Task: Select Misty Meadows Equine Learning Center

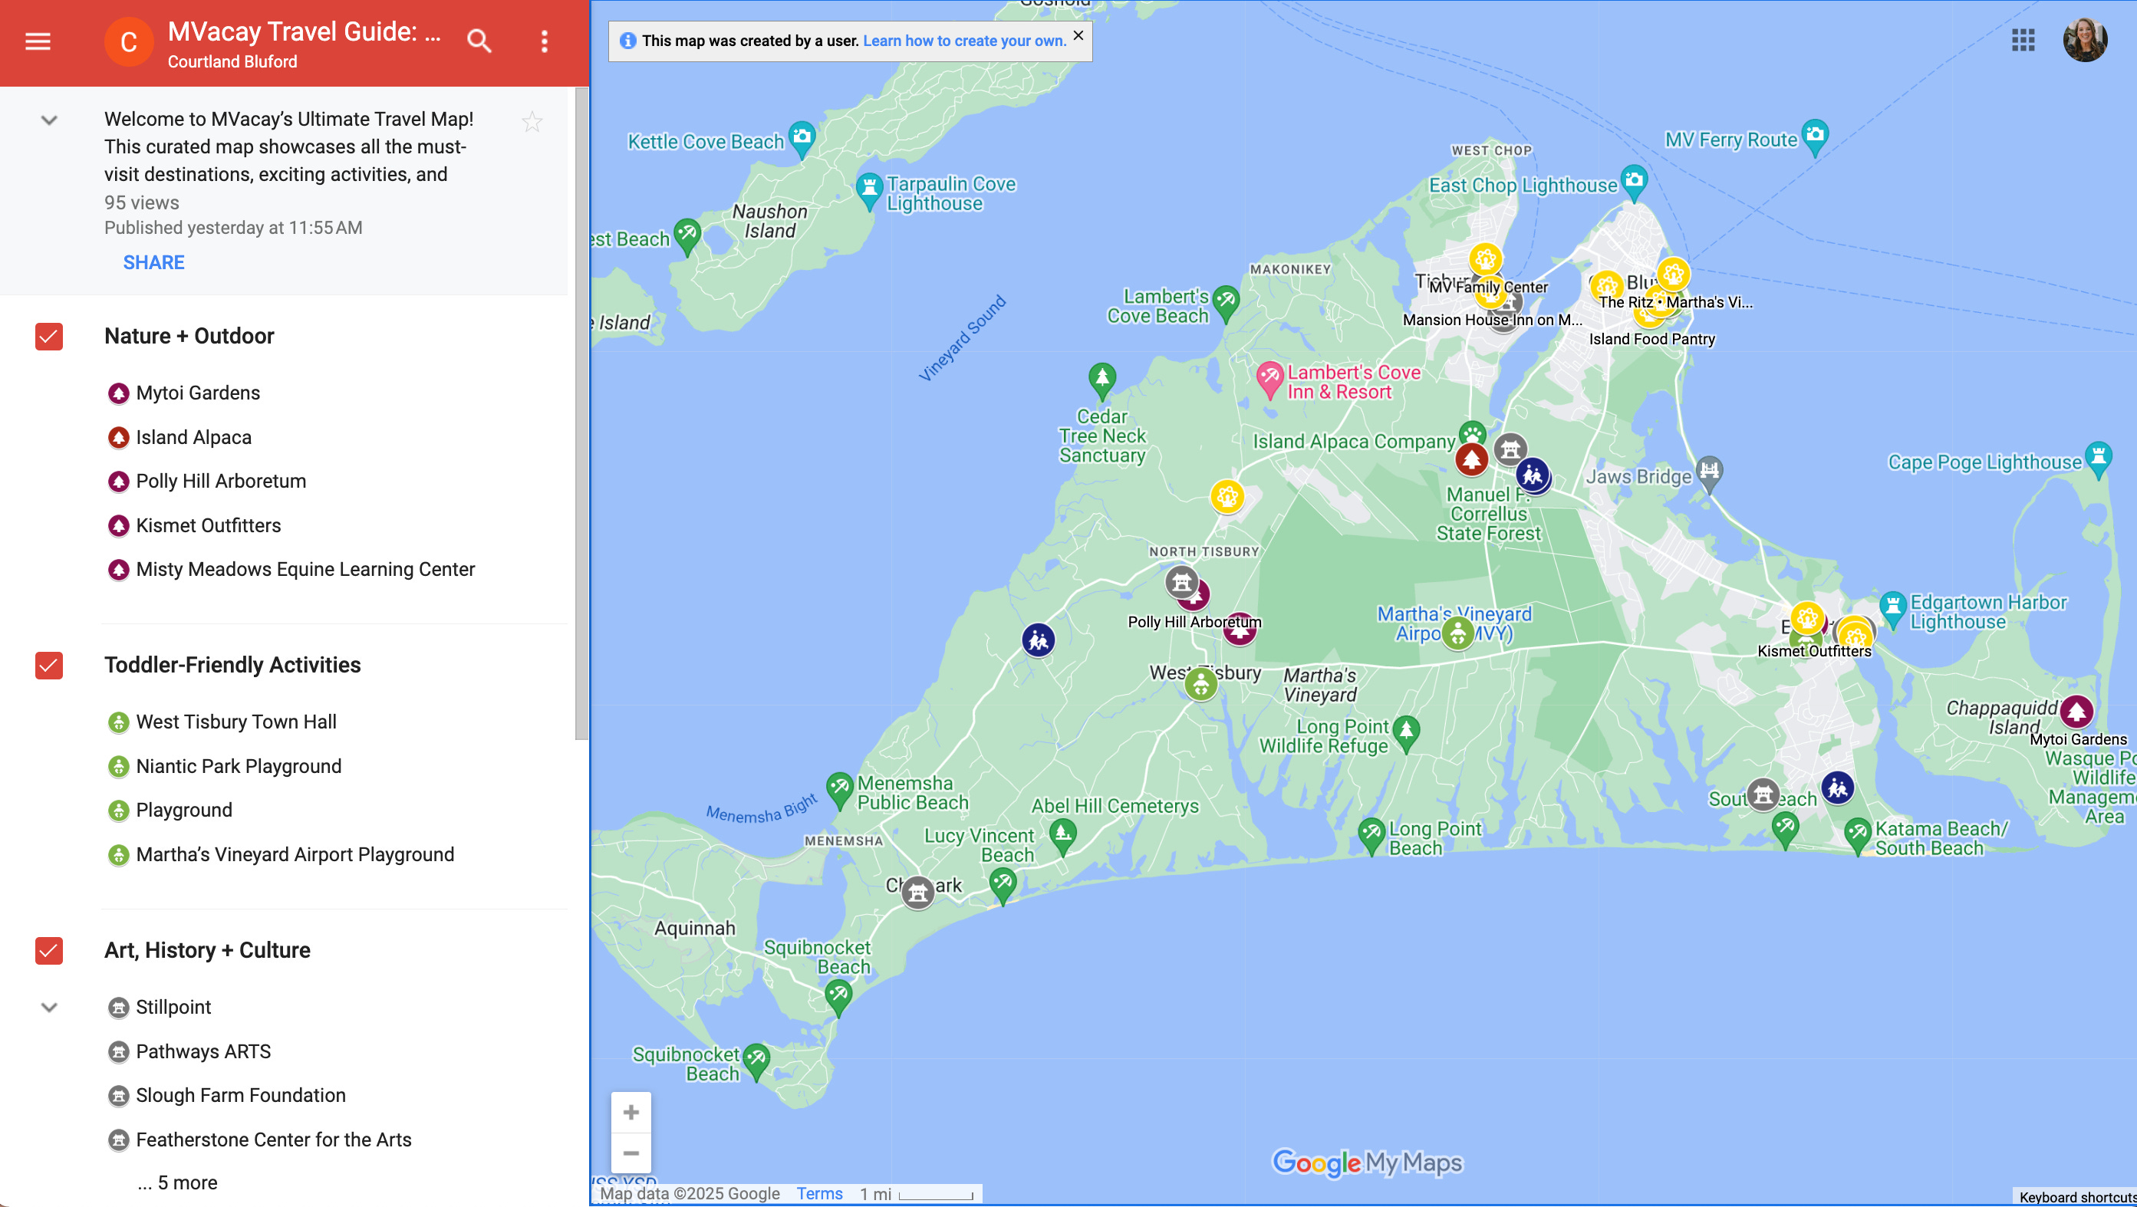Action: click(x=305, y=569)
